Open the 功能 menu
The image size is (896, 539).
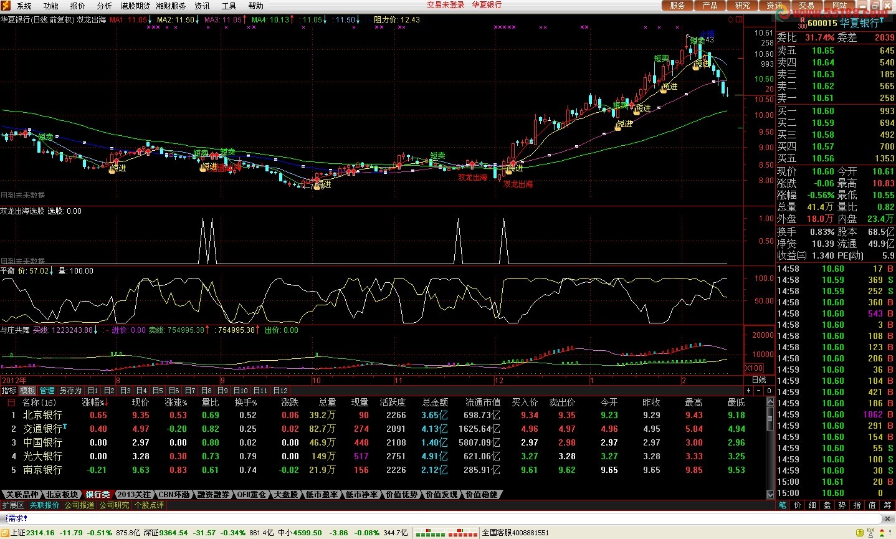51,6
